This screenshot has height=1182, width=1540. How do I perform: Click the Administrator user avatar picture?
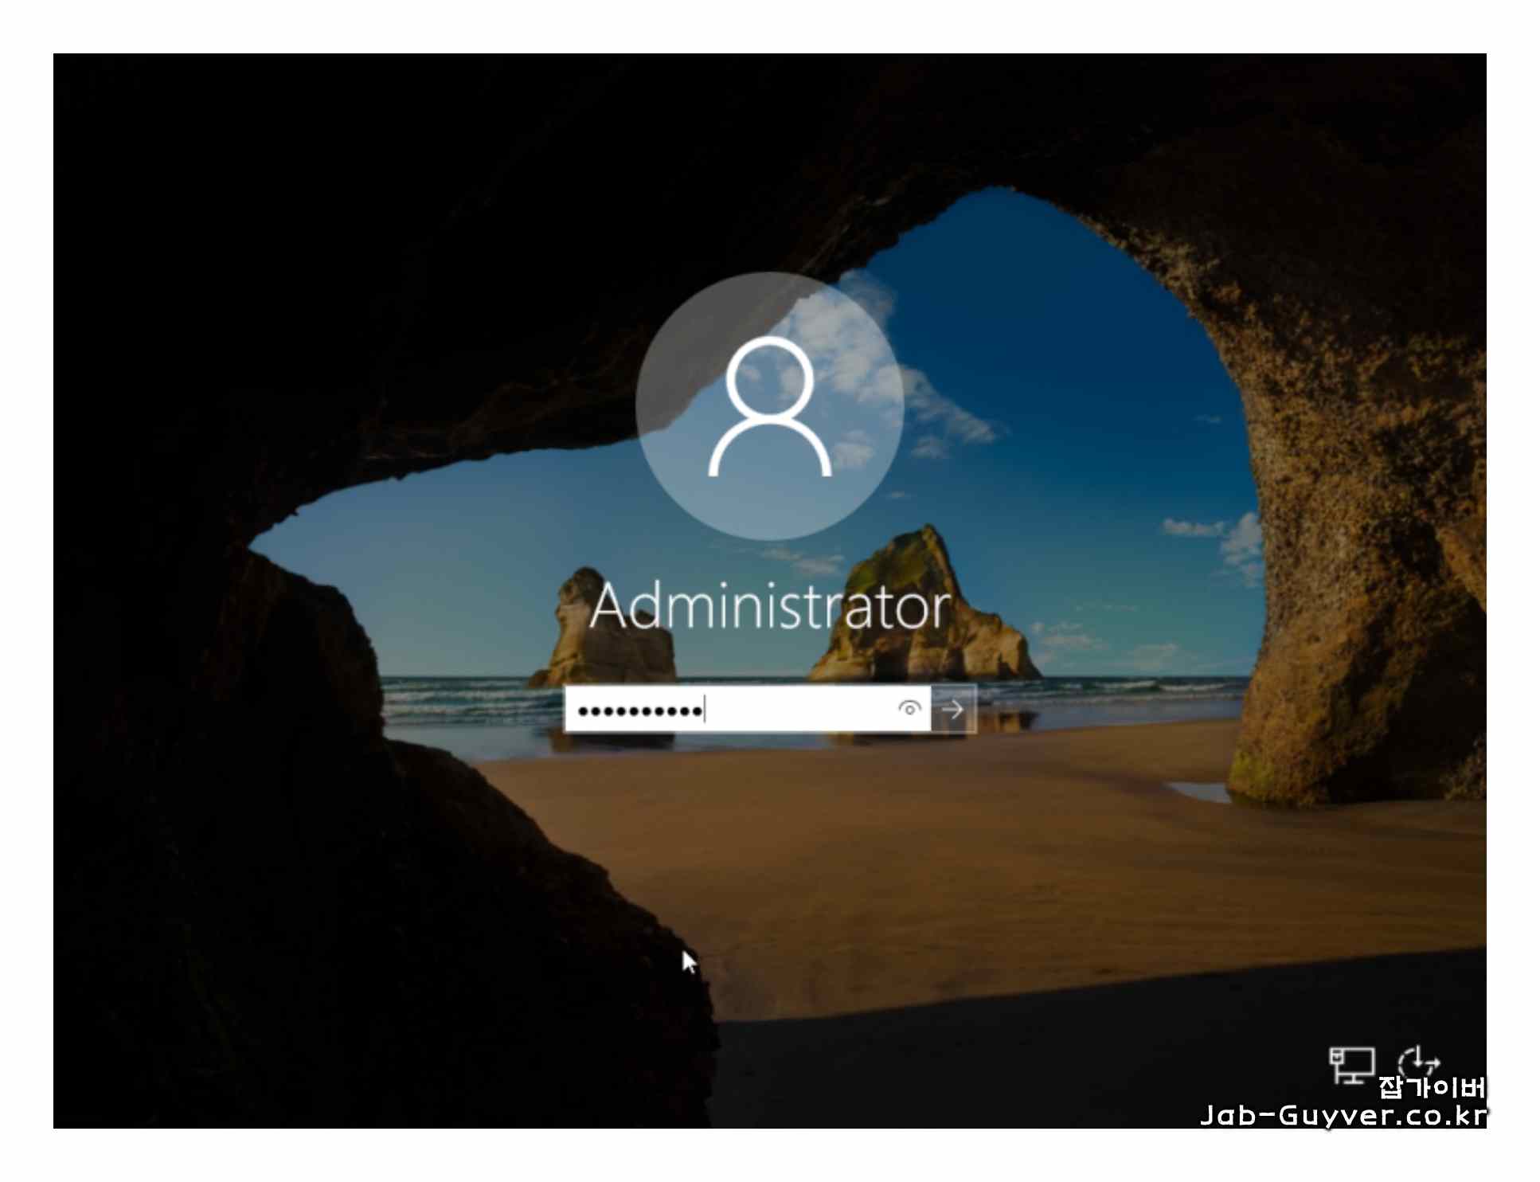pos(769,406)
